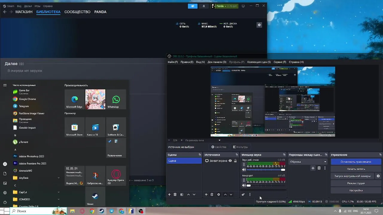Undock the Audio Mixer panel
This screenshot has width=383, height=215.
click(284, 155)
